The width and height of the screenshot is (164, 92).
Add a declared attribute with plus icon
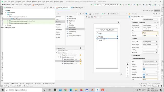pos(155,22)
